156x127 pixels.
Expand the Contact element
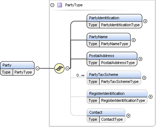[128, 115]
